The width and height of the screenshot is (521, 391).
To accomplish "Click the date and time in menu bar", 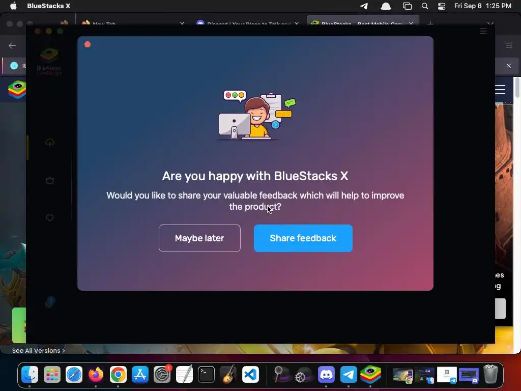I will (483, 6).
